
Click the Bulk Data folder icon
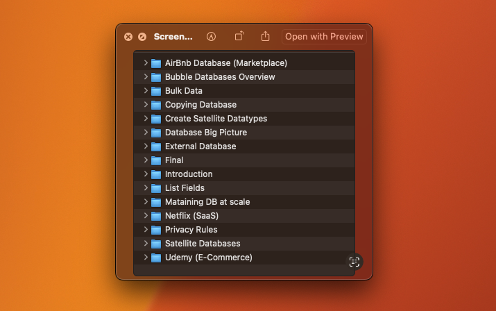pyautogui.click(x=156, y=91)
